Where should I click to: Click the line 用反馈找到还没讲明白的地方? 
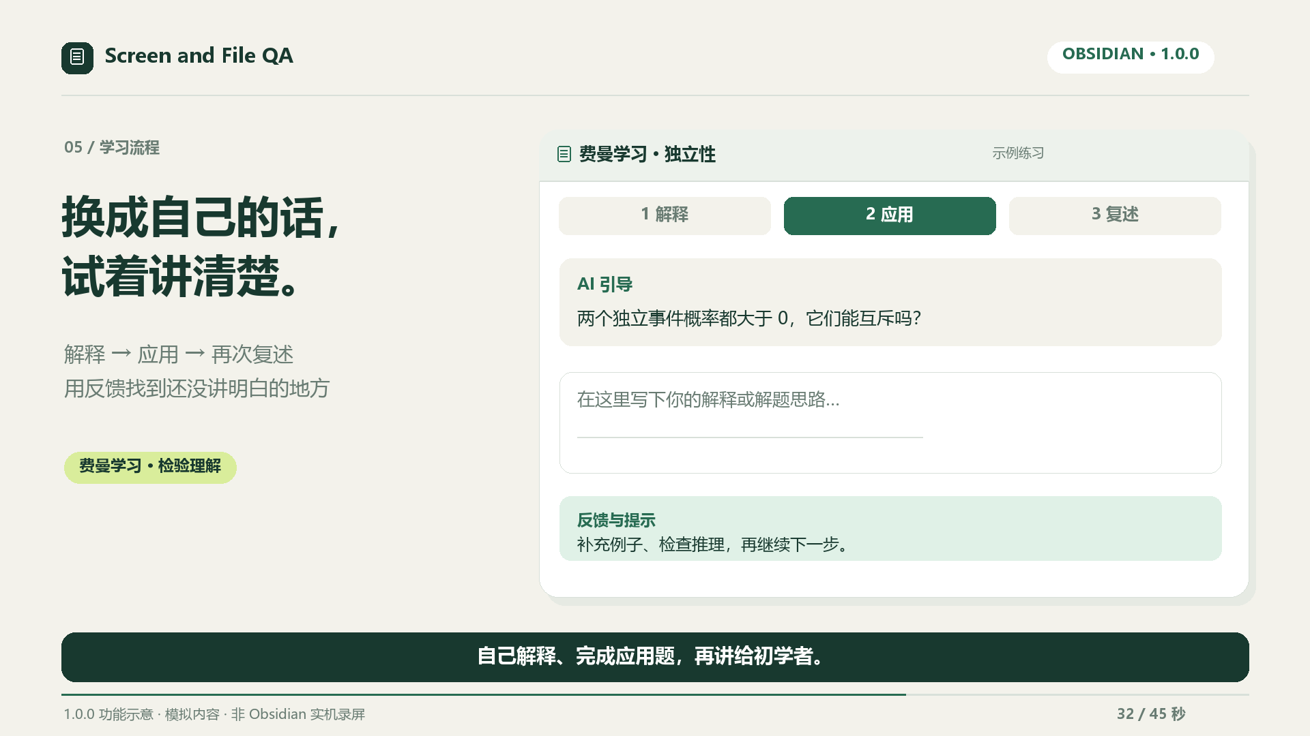(196, 388)
